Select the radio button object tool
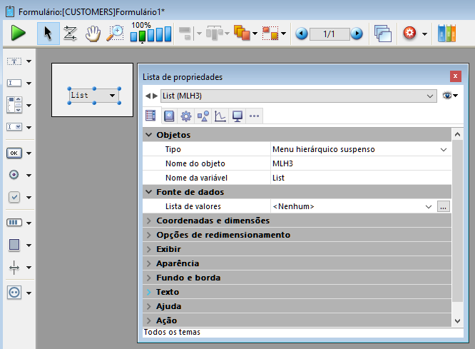Viewport: 475px width, 349px height. (14, 174)
